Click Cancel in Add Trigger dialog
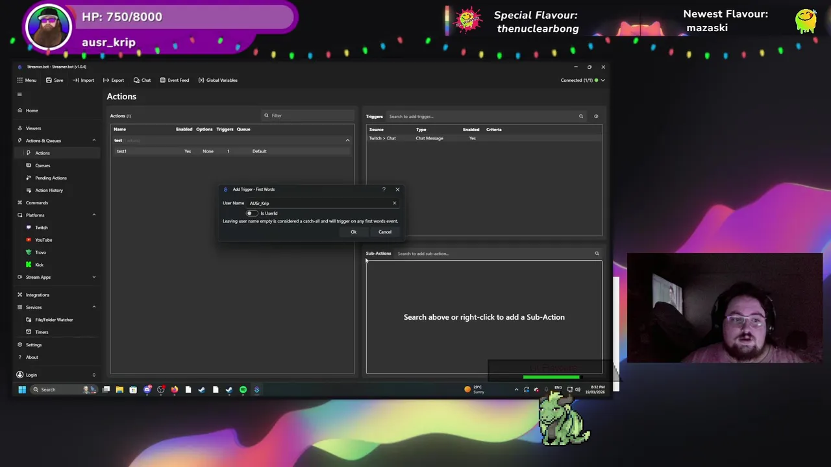This screenshot has height=467, width=831. [385, 232]
